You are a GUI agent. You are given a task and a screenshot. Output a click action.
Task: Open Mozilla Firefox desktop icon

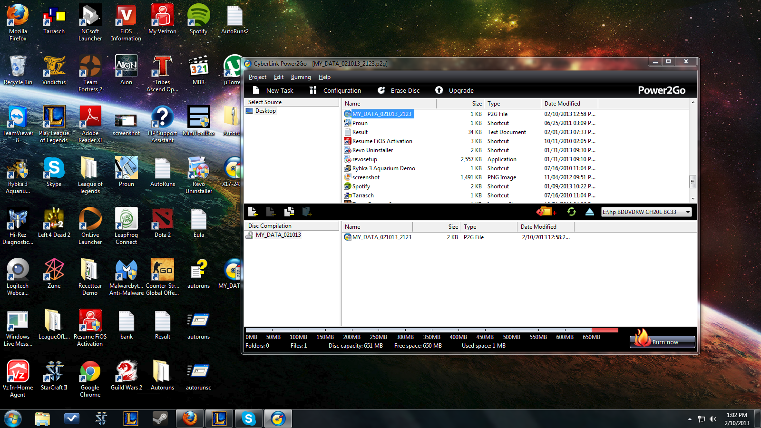[x=18, y=22]
